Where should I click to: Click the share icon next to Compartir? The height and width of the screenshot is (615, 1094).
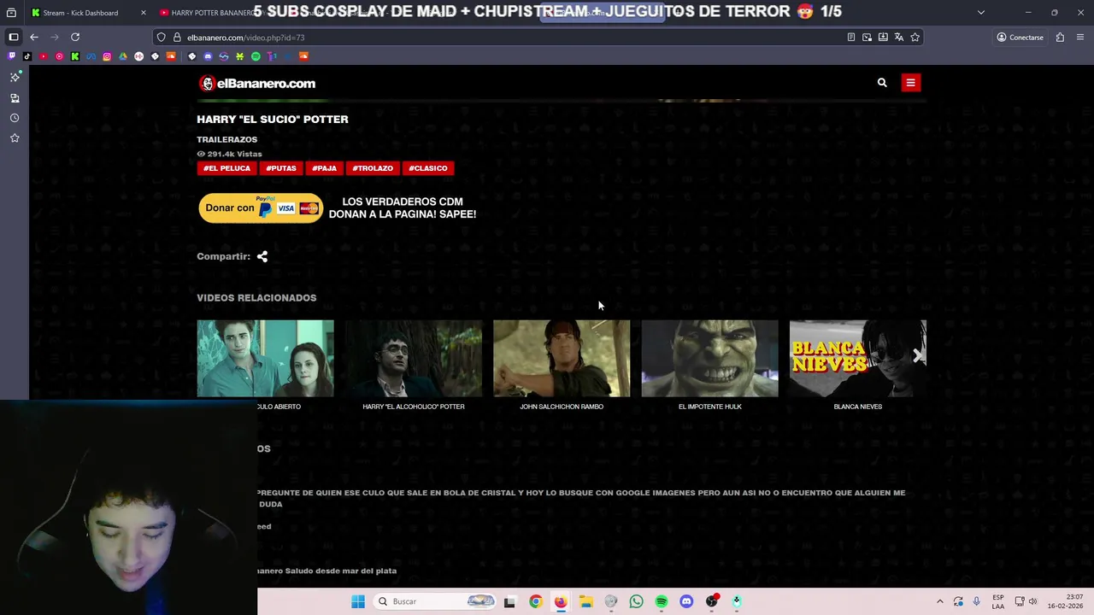pyautogui.click(x=262, y=256)
